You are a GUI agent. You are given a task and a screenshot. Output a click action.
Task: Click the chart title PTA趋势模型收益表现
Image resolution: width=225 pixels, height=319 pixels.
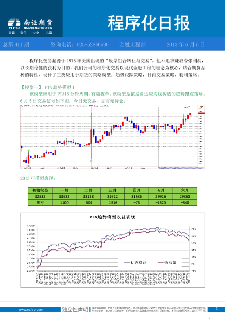(112, 217)
